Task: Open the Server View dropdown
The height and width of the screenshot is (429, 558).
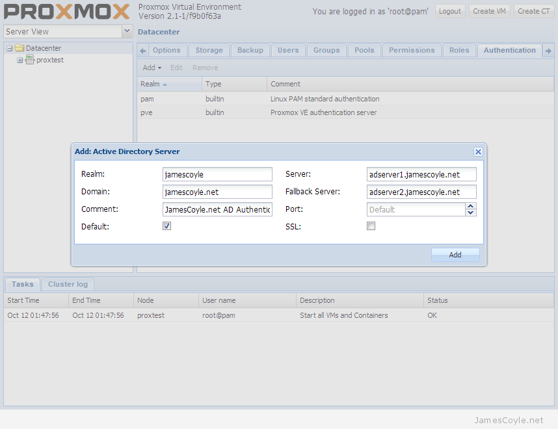Action: pyautogui.click(x=127, y=31)
